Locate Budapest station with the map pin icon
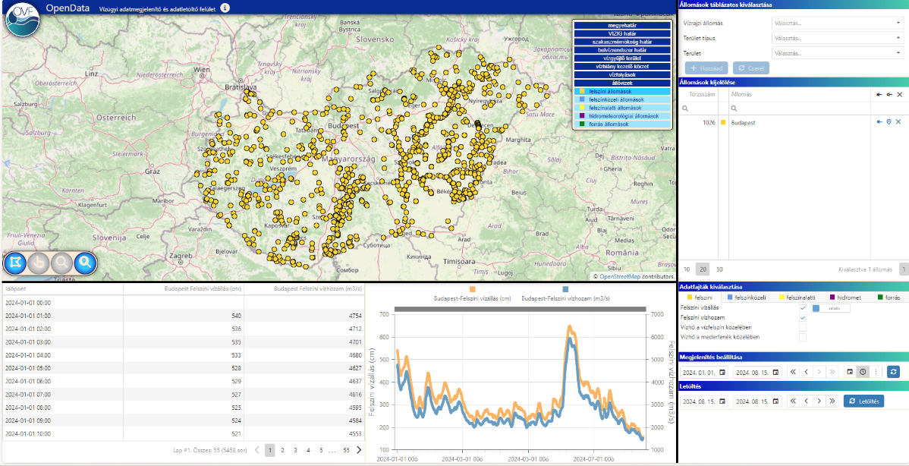 click(889, 122)
